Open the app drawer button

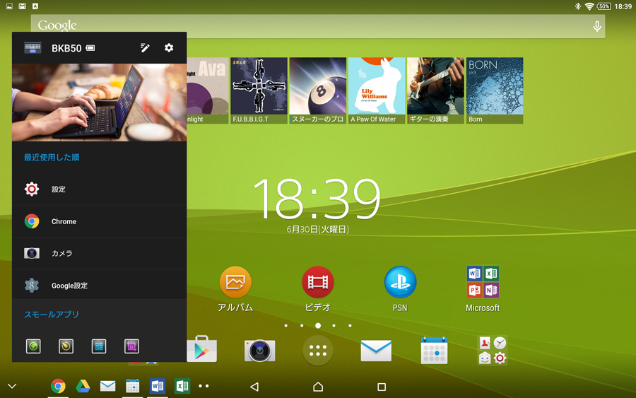click(318, 351)
